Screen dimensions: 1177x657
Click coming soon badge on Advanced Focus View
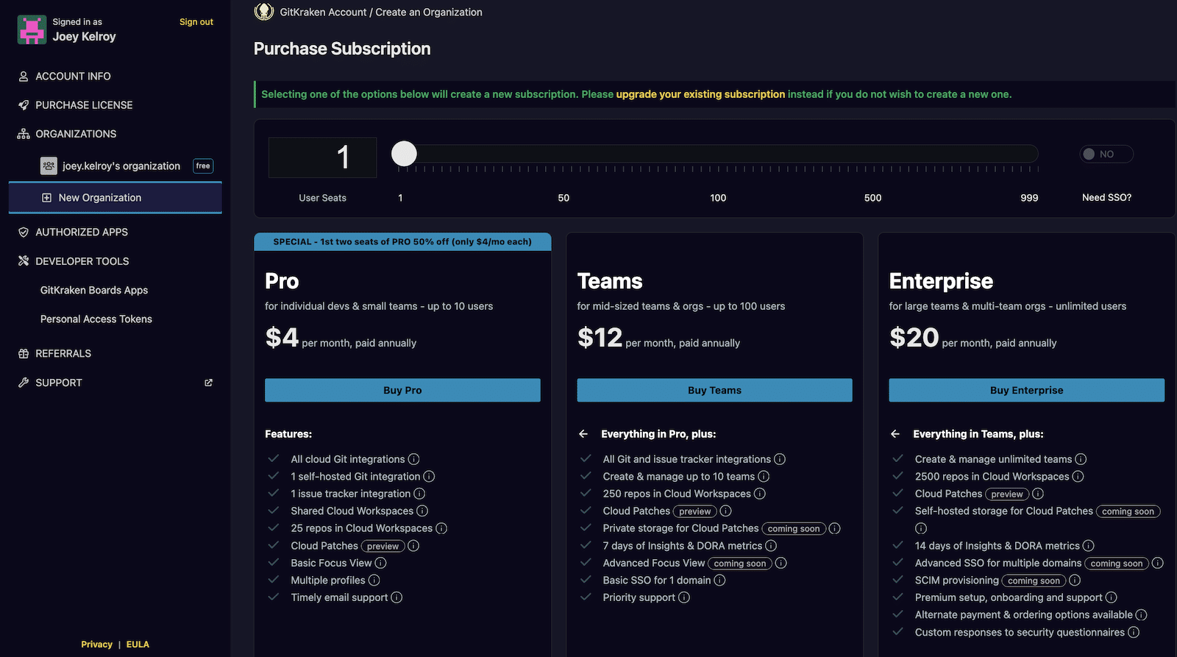[740, 564]
